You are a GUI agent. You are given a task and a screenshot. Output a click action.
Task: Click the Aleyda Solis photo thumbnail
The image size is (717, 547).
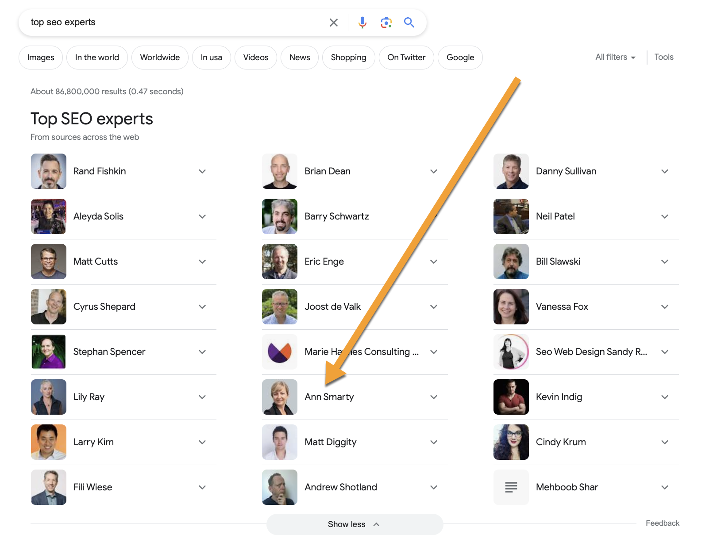49,216
